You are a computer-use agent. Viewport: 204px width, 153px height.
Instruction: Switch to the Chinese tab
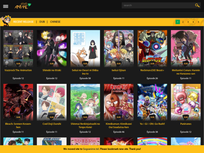(x=55, y=22)
